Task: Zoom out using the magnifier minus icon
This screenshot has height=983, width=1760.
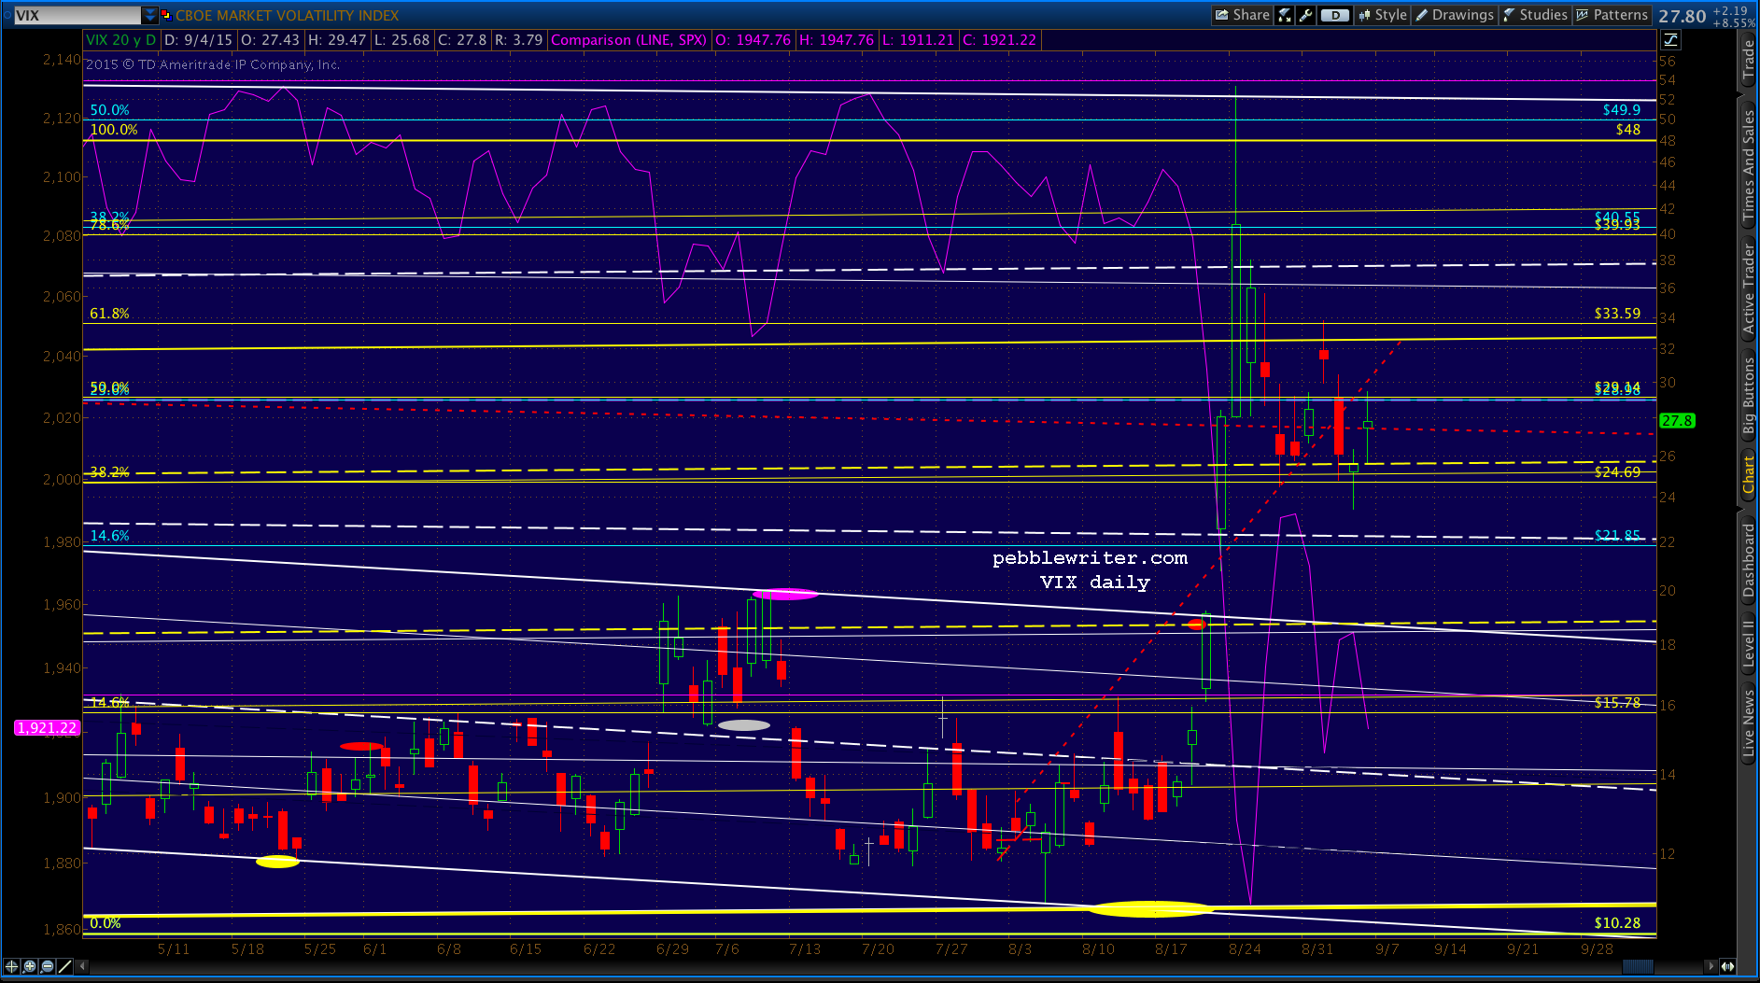Action: click(47, 966)
